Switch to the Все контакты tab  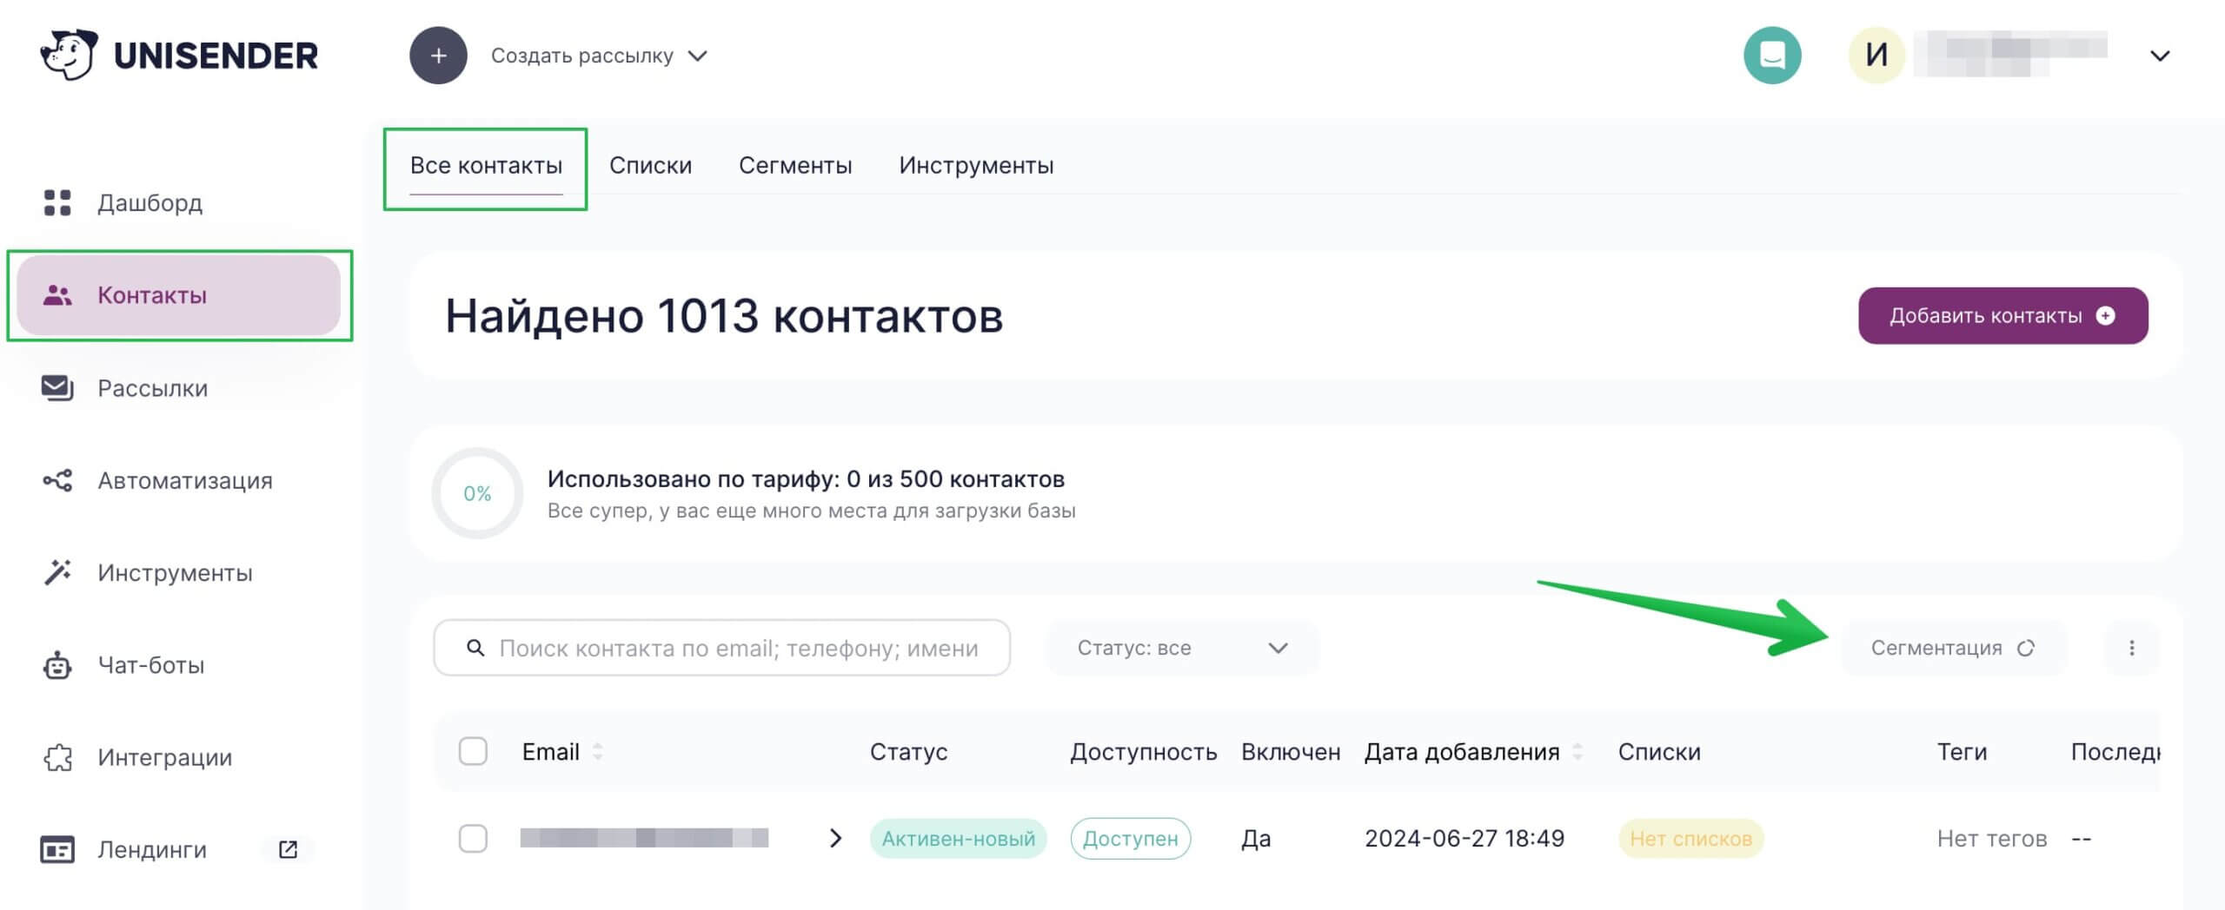coord(486,165)
